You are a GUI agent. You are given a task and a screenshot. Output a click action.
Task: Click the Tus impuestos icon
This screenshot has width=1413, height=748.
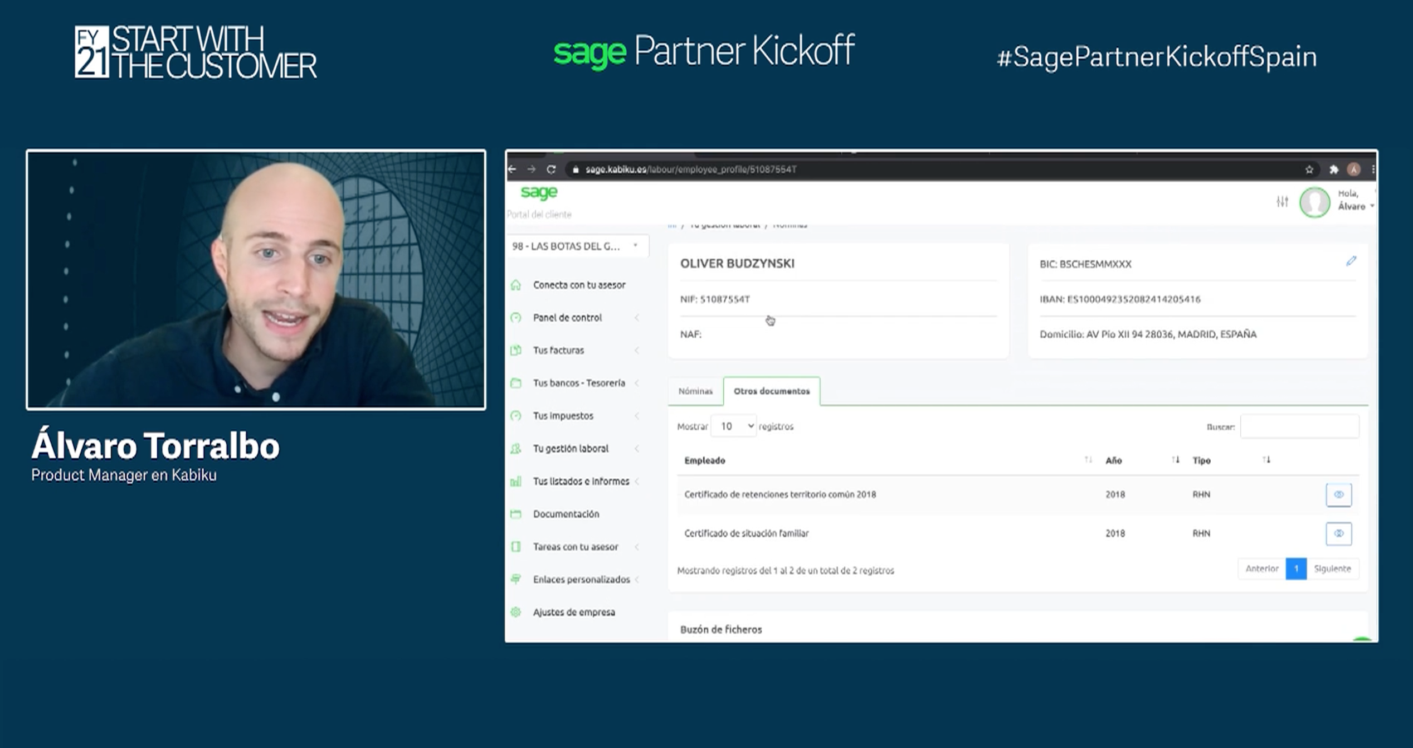coord(516,416)
